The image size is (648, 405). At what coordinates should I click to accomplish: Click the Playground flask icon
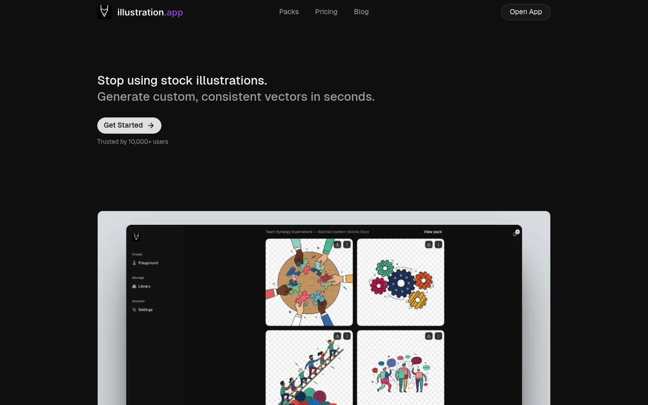coord(134,263)
